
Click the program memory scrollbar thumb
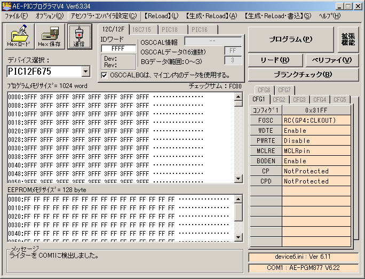239,103
